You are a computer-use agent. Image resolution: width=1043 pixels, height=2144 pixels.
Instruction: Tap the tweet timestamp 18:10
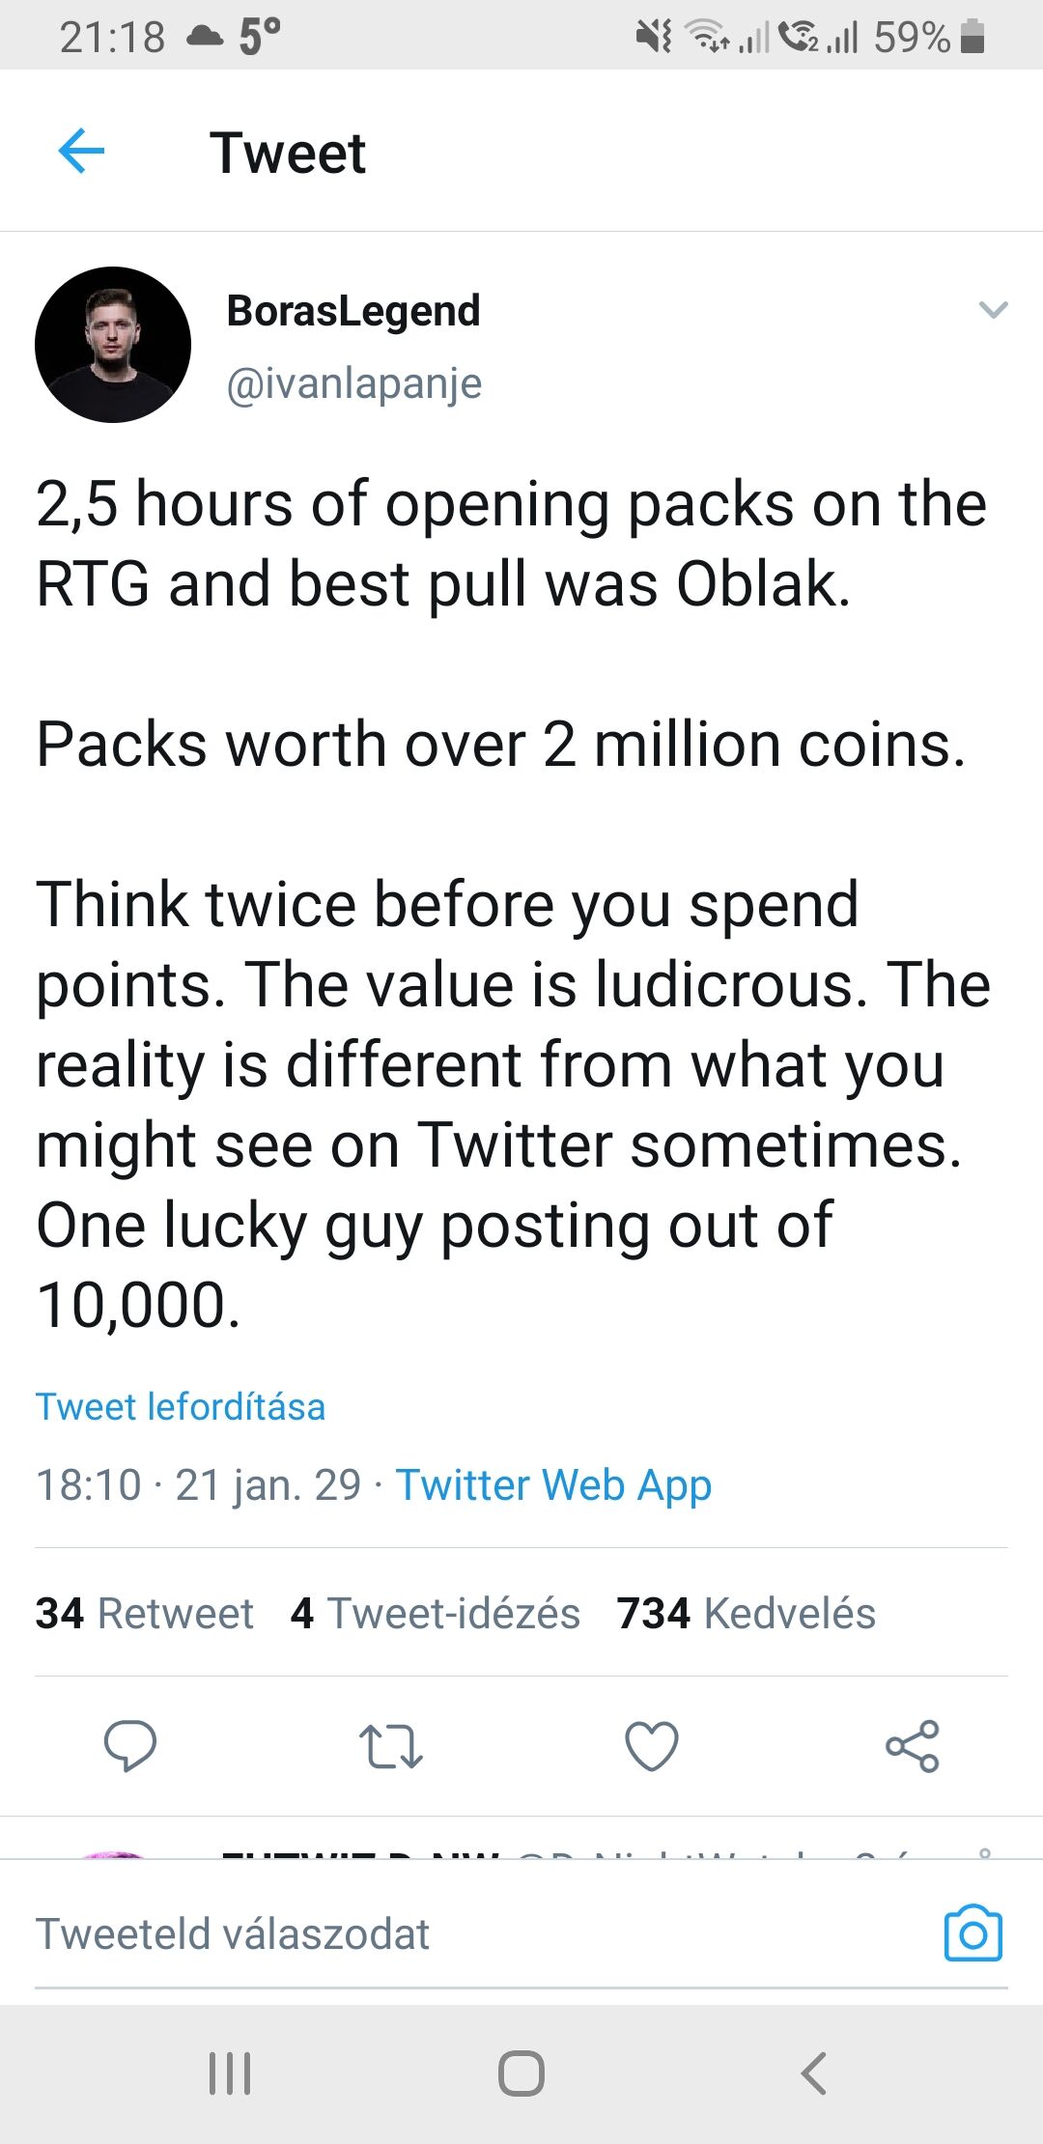coord(89,1484)
